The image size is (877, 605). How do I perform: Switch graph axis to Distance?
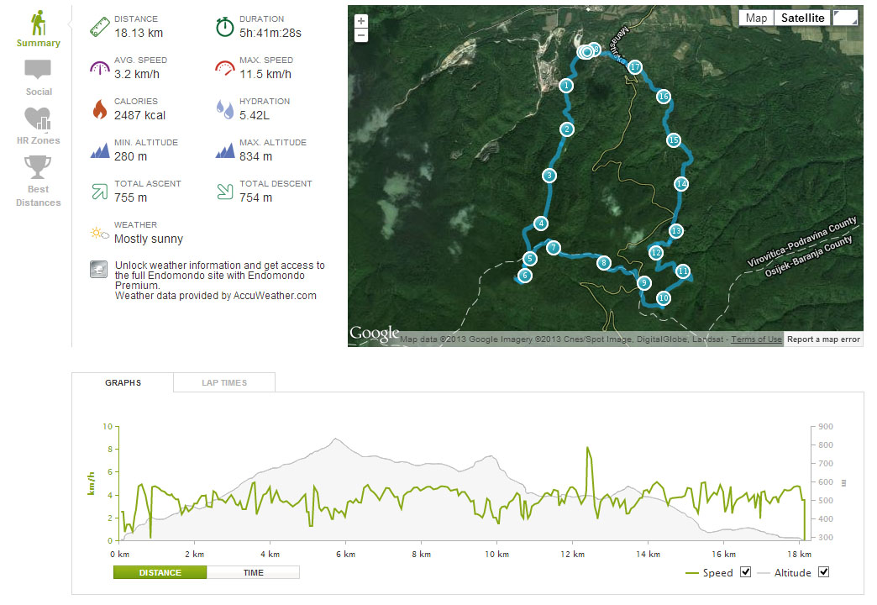coord(160,572)
